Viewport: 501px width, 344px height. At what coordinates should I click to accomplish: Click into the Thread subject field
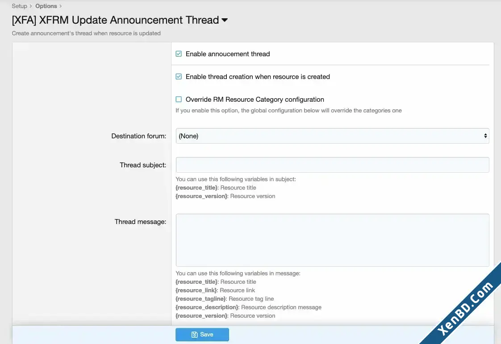coord(332,165)
